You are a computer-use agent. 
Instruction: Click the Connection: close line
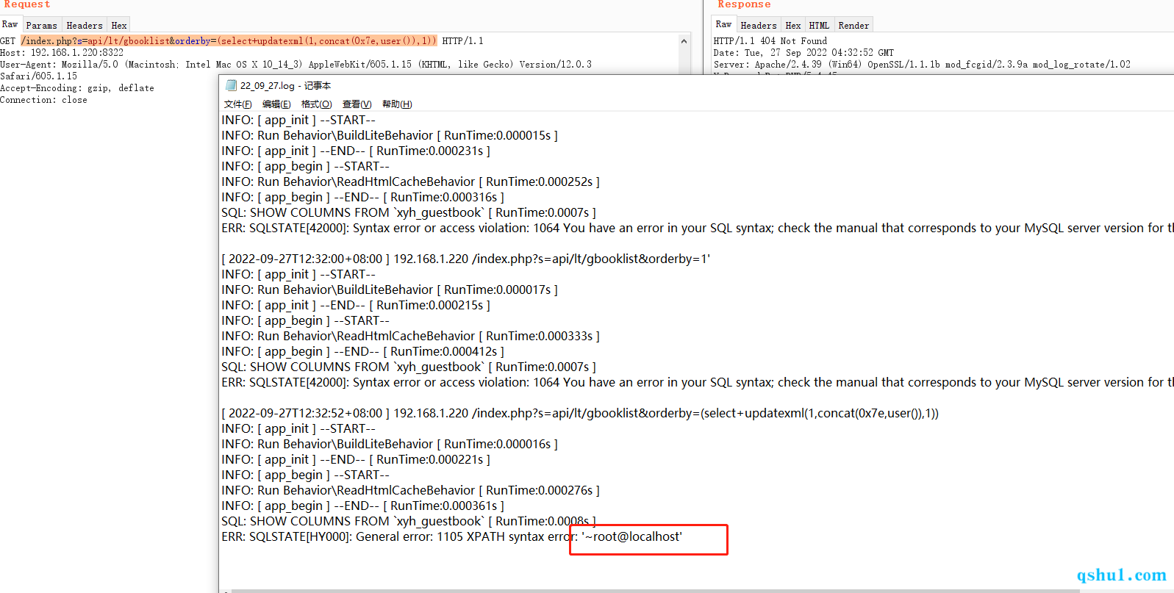click(43, 100)
